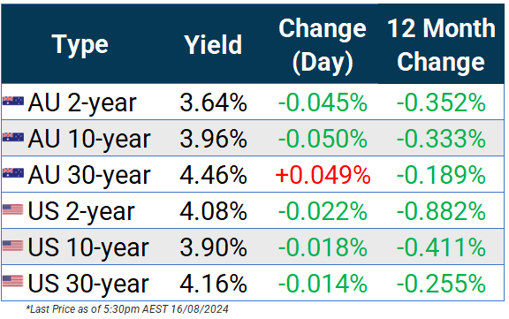Click the 12 Month Change header
The width and height of the screenshot is (509, 319).
(x=441, y=45)
